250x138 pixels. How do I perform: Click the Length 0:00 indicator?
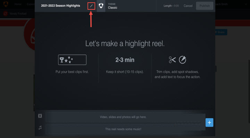(x=171, y=6)
